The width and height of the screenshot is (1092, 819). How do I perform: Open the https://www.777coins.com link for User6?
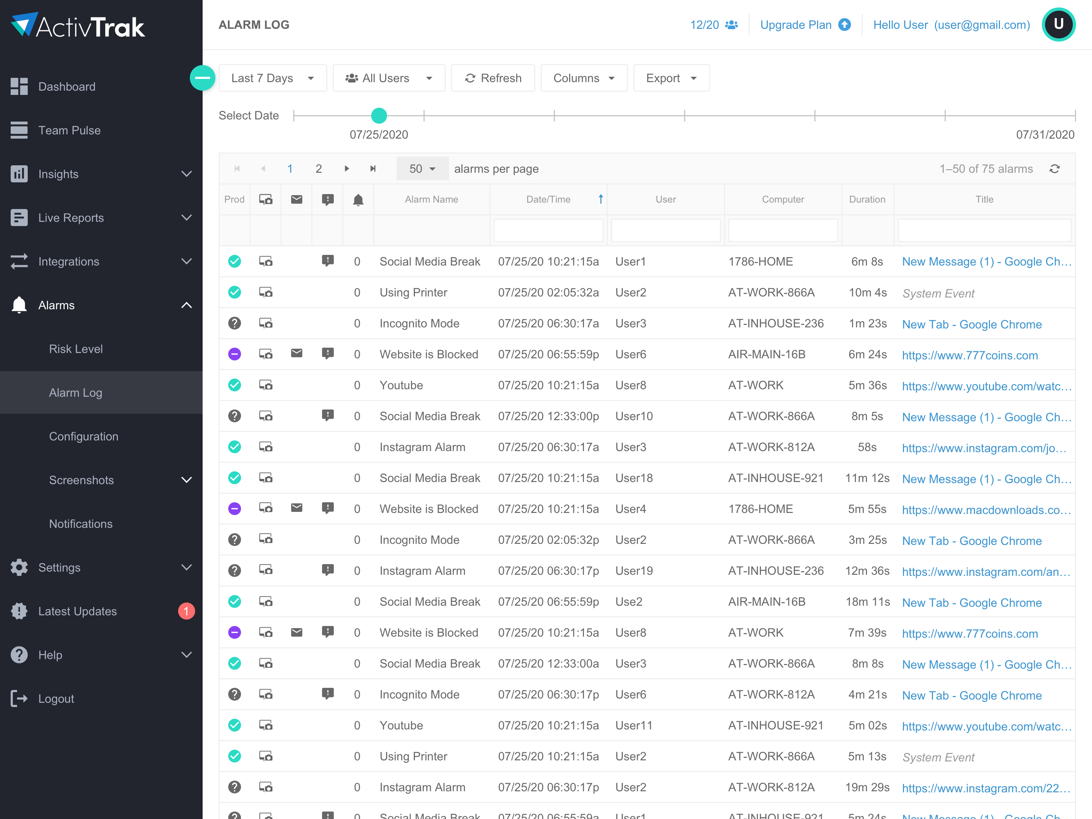tap(970, 355)
